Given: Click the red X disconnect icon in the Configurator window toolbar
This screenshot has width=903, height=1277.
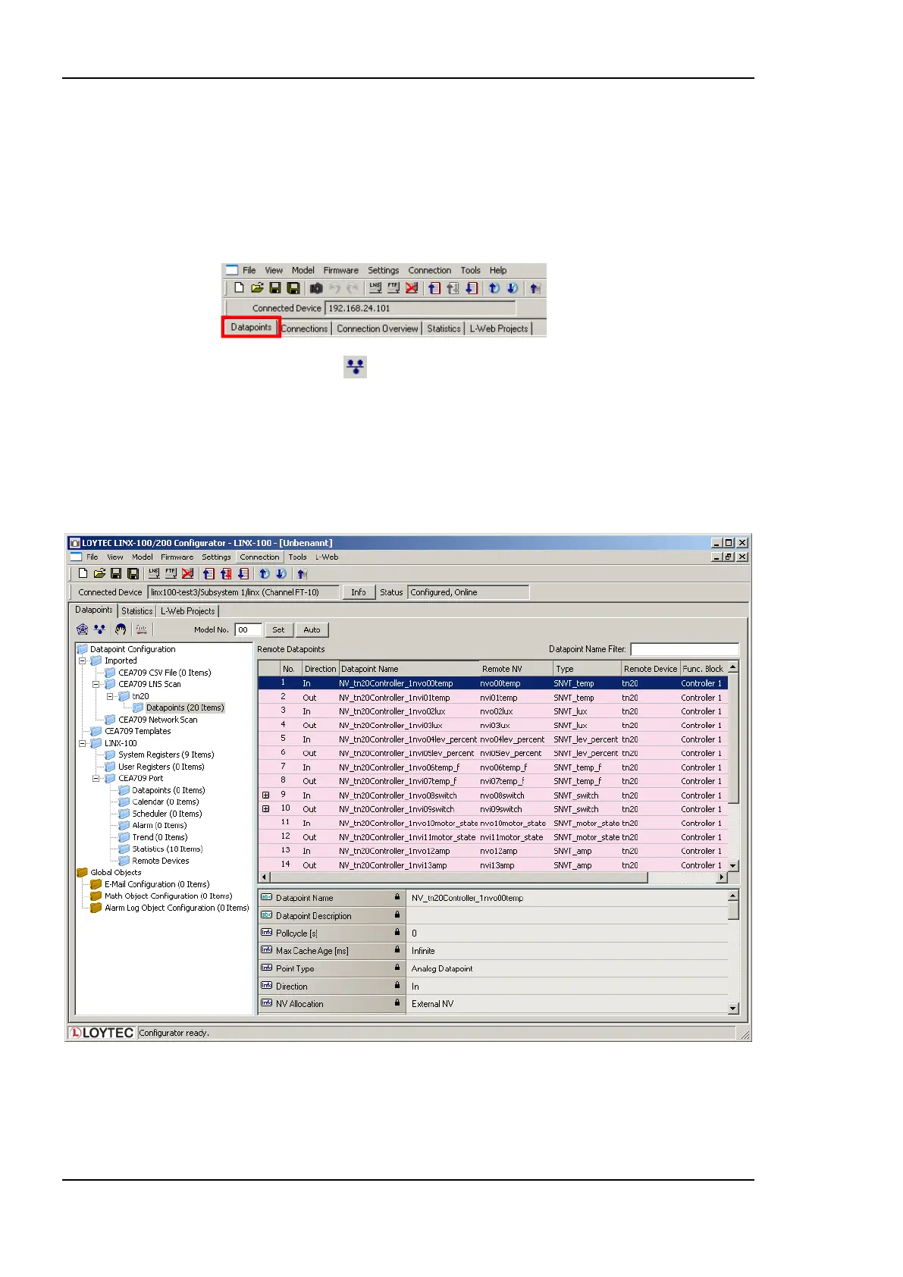Looking at the screenshot, I should pos(187,573).
